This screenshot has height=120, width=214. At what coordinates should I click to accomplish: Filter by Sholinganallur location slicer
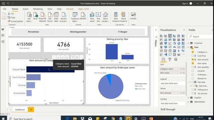coord(78,32)
